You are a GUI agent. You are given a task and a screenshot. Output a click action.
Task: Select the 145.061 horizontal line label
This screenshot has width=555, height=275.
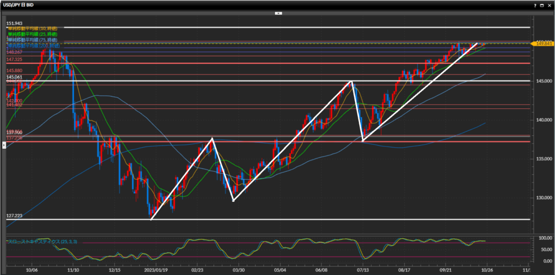tap(14, 77)
